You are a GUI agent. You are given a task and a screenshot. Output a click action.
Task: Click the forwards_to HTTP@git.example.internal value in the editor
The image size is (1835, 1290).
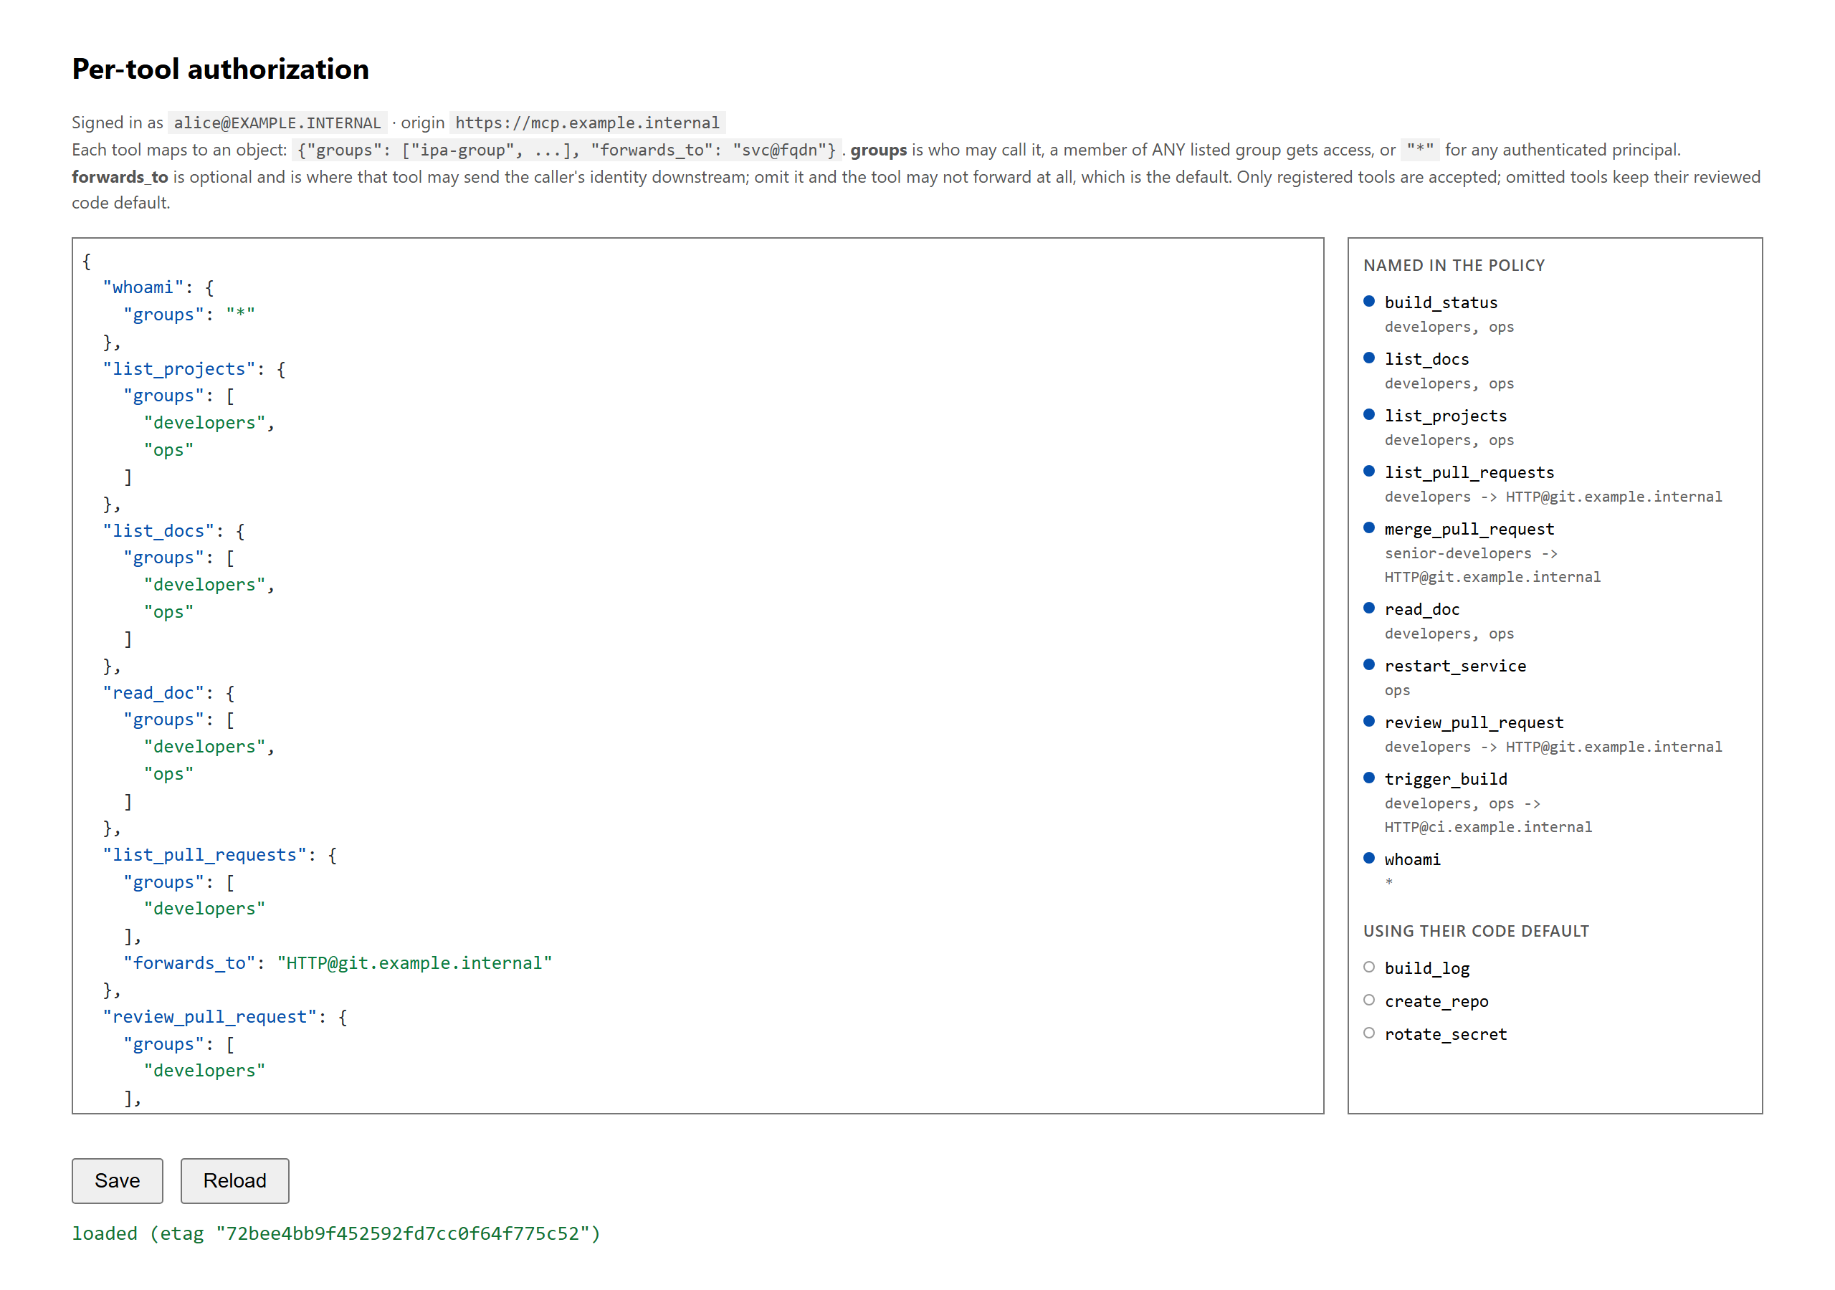(415, 963)
